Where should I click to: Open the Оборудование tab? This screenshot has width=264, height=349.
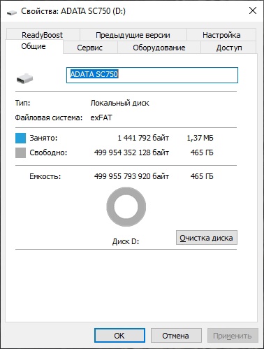coord(159,48)
